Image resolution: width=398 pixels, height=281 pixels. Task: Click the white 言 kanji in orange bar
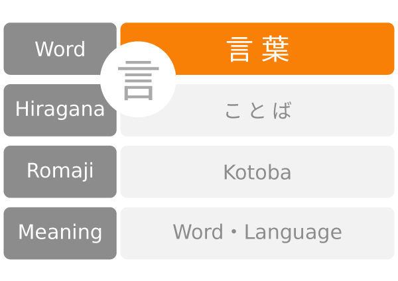tap(239, 49)
